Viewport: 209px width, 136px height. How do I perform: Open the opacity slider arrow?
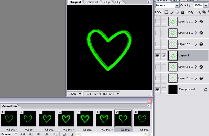pos(206,5)
